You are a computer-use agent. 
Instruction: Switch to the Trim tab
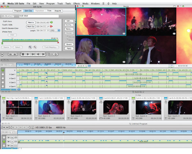click(49, 11)
